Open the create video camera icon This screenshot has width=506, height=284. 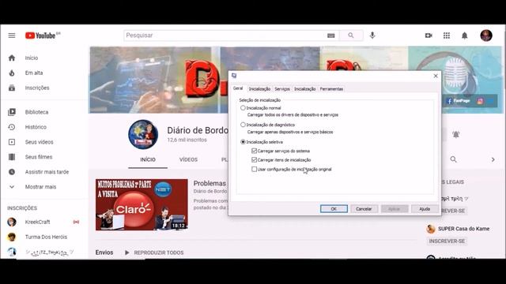click(x=429, y=35)
